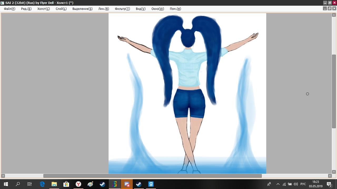The image size is (337, 189).
Task: Open Microsoft Edge from the taskbar
Action: tap(42, 184)
